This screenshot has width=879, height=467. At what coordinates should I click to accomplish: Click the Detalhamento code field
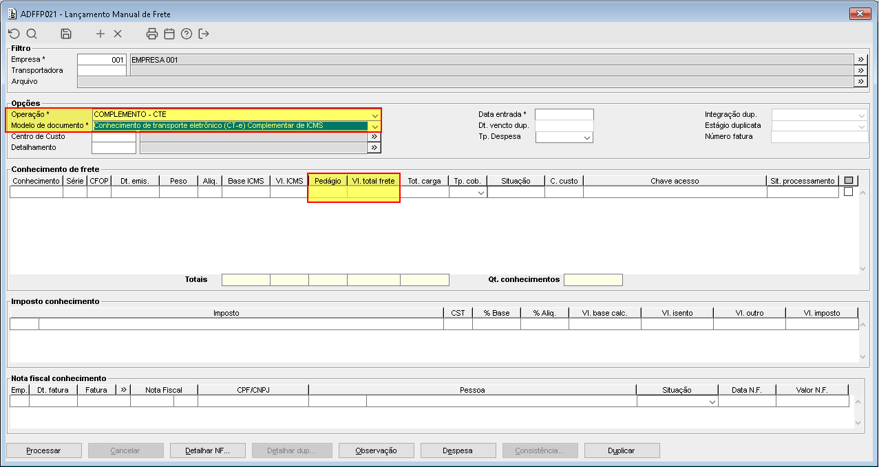(x=114, y=148)
